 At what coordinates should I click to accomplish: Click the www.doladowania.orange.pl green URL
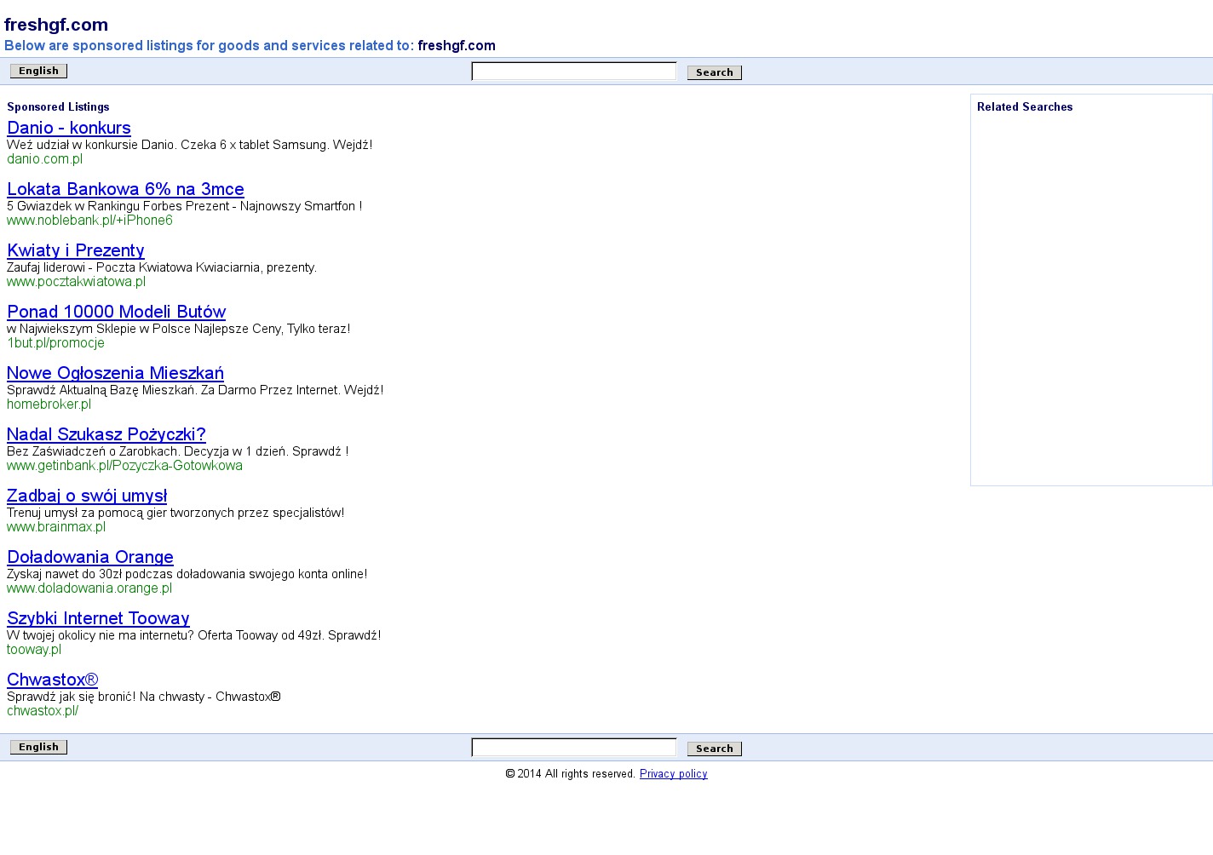pos(89,588)
